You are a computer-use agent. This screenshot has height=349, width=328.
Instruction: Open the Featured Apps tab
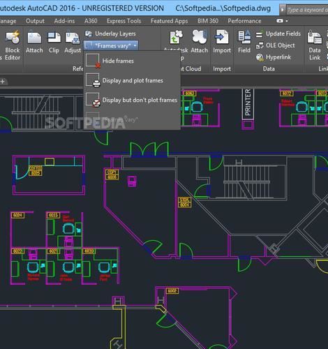click(169, 21)
